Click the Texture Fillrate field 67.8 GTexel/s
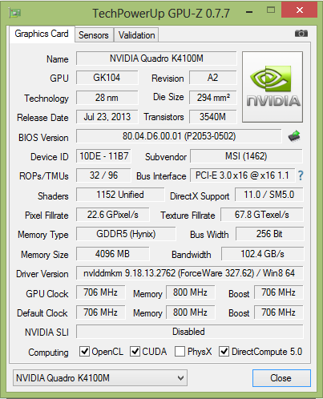The width and height of the screenshot is (323, 399). [x=262, y=215]
